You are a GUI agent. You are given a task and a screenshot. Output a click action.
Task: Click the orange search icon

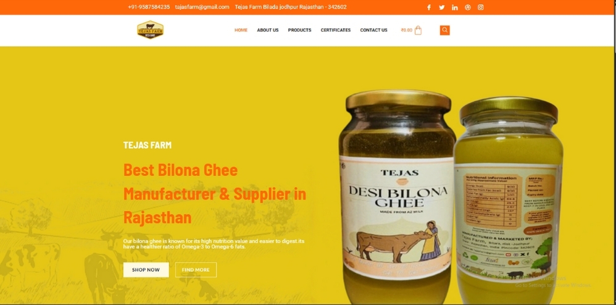coord(444,30)
